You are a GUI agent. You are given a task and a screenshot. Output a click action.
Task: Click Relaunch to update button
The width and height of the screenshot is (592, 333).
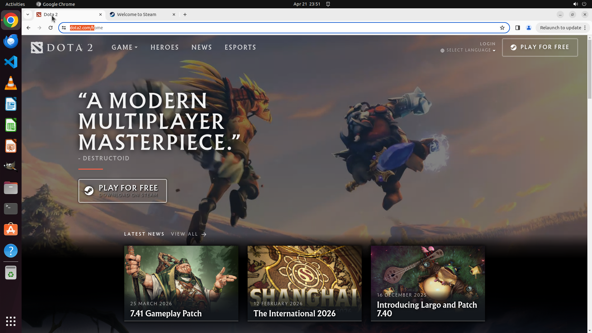560,28
